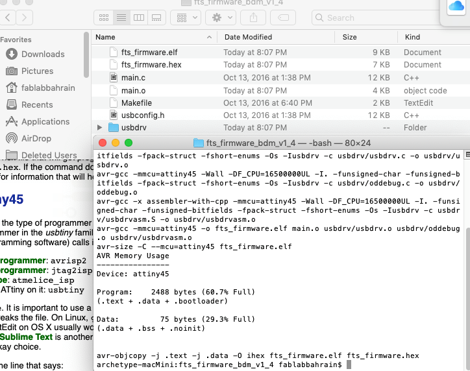
Task: Close the Terminal window
Action: point(103,143)
